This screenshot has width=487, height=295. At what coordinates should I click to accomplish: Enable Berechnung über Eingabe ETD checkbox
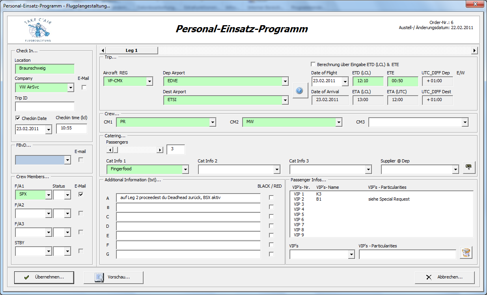(313, 64)
